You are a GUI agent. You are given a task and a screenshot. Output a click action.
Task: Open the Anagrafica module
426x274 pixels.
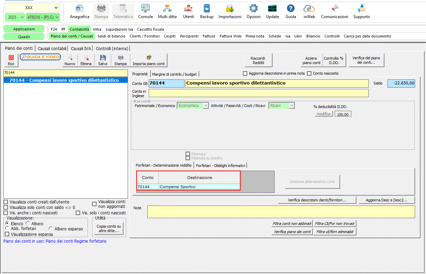79,12
